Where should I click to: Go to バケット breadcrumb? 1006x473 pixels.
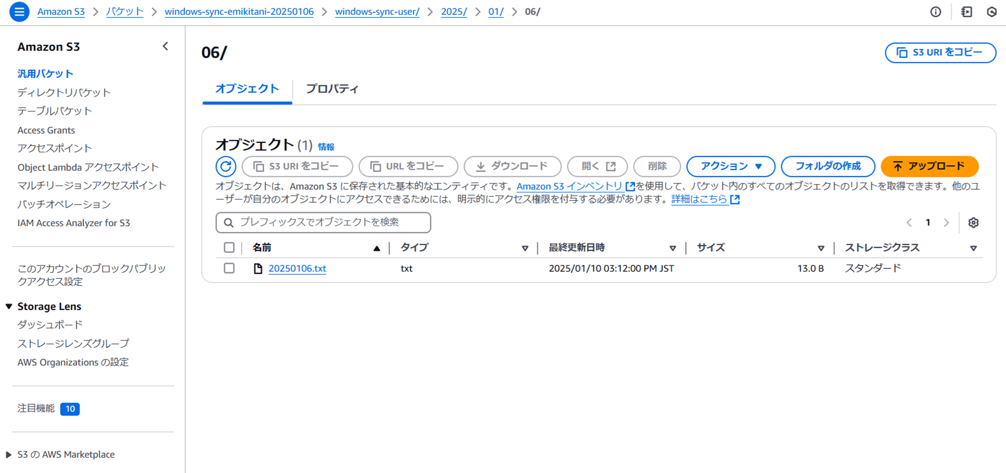[x=125, y=12]
